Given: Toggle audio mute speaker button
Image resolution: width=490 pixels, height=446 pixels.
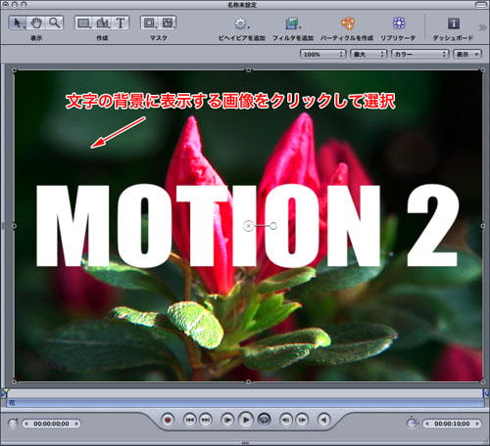Looking at the screenshot, I should (x=324, y=420).
